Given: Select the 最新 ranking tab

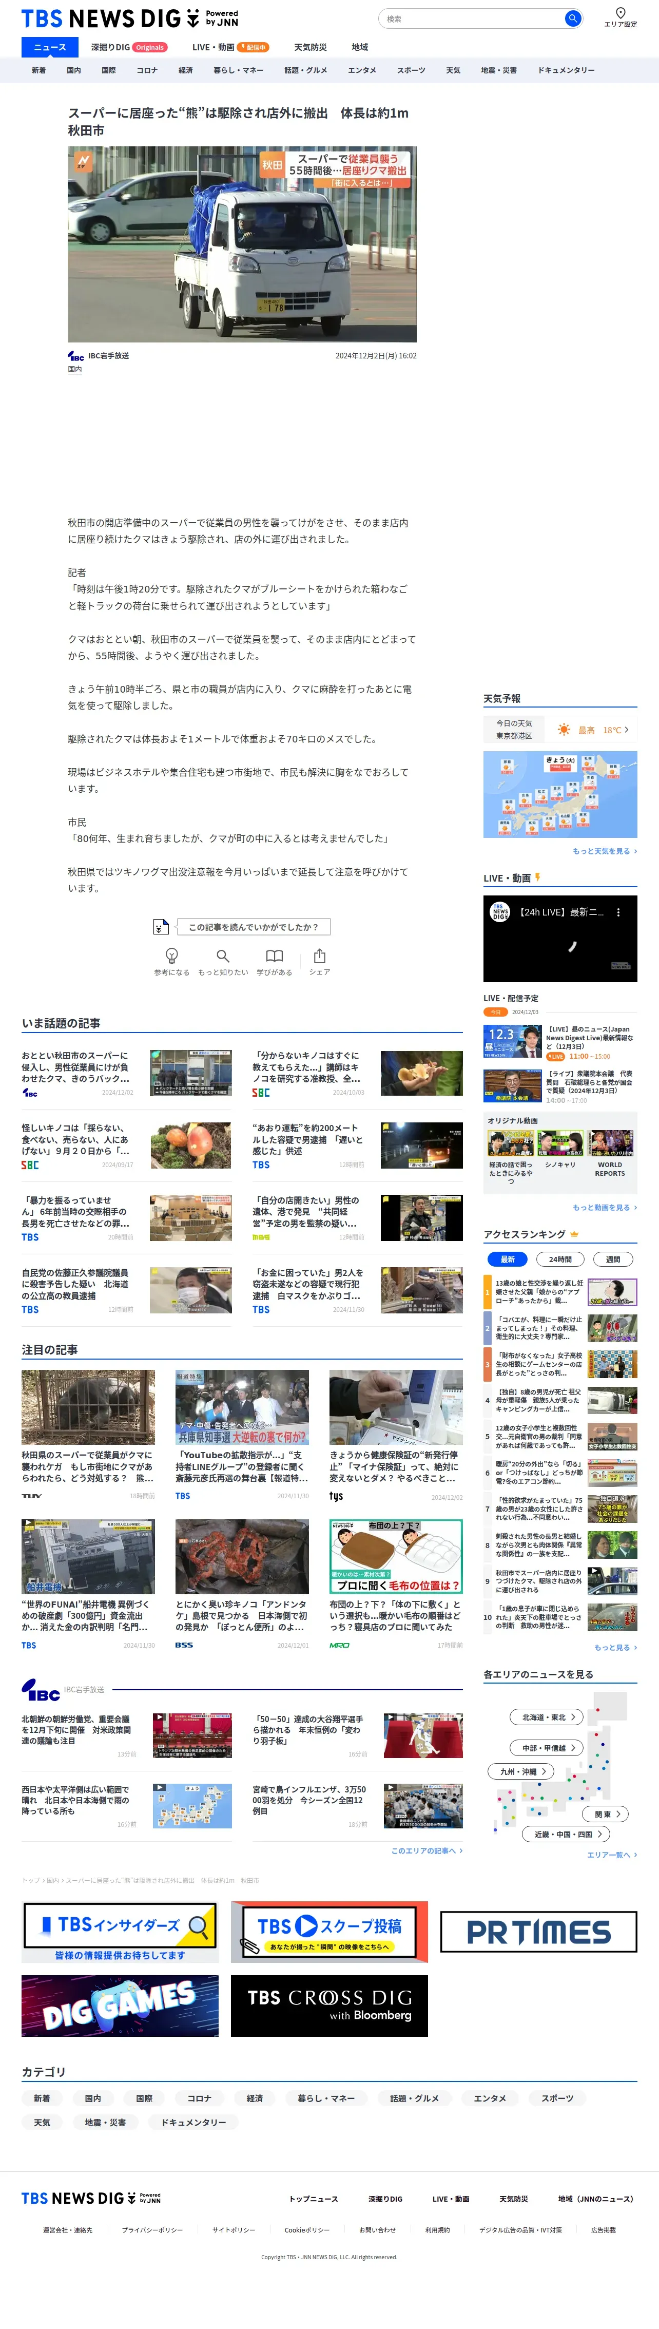Looking at the screenshot, I should coord(507,1259).
